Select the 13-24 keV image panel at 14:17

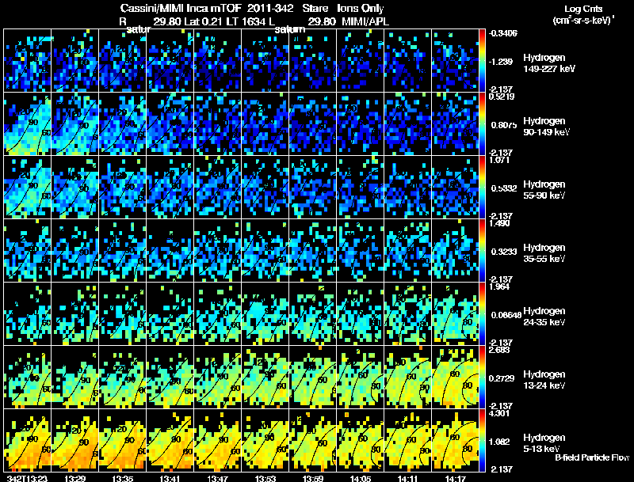[455, 377]
